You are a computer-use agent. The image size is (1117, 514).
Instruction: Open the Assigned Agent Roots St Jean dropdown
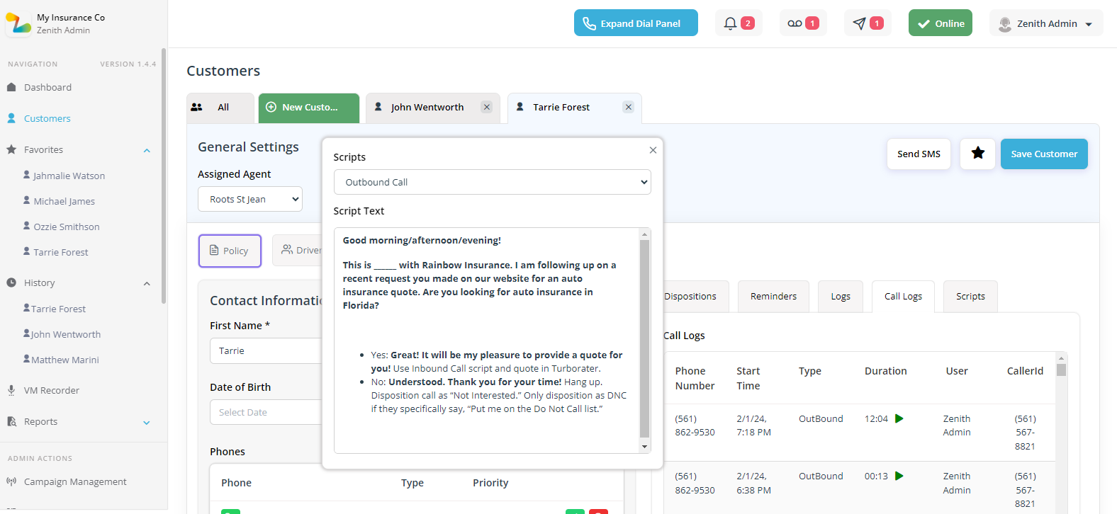250,199
